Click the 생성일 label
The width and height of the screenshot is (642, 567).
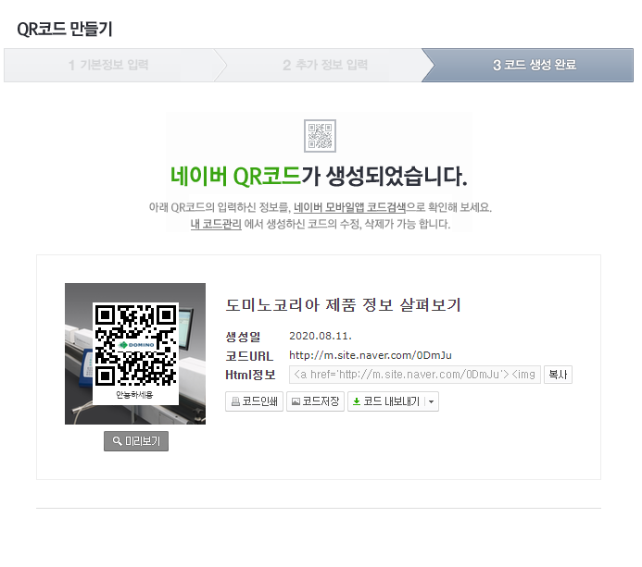click(x=244, y=337)
